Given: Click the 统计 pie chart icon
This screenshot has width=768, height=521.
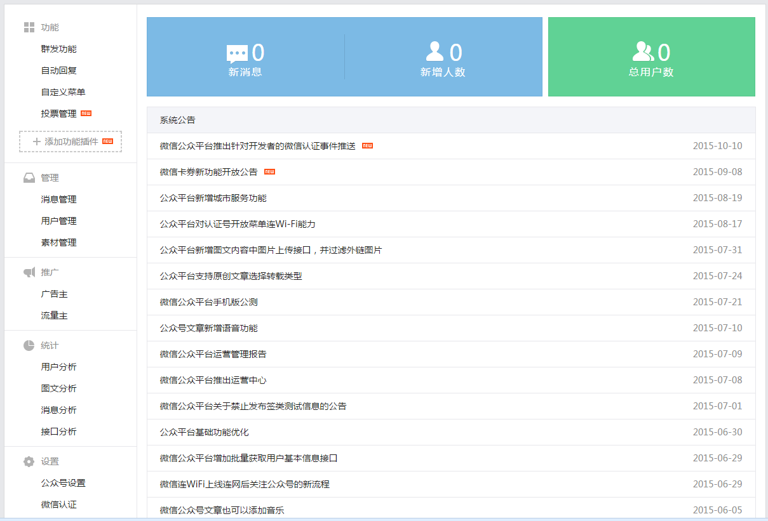Looking at the screenshot, I should [29, 345].
